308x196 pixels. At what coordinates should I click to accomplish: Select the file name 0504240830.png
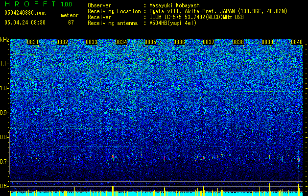[25, 13]
